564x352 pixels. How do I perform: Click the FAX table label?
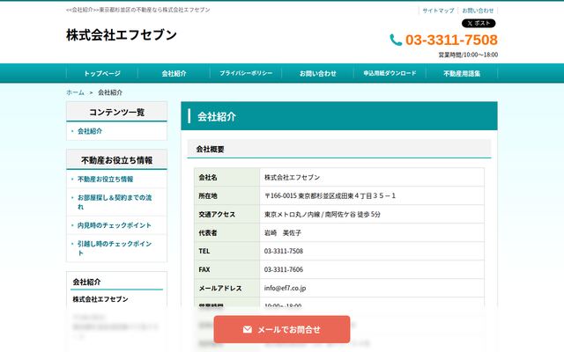[204, 269]
